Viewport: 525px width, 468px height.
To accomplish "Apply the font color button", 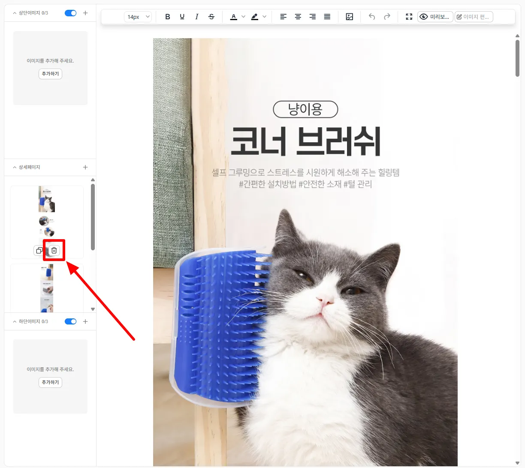I will [234, 17].
